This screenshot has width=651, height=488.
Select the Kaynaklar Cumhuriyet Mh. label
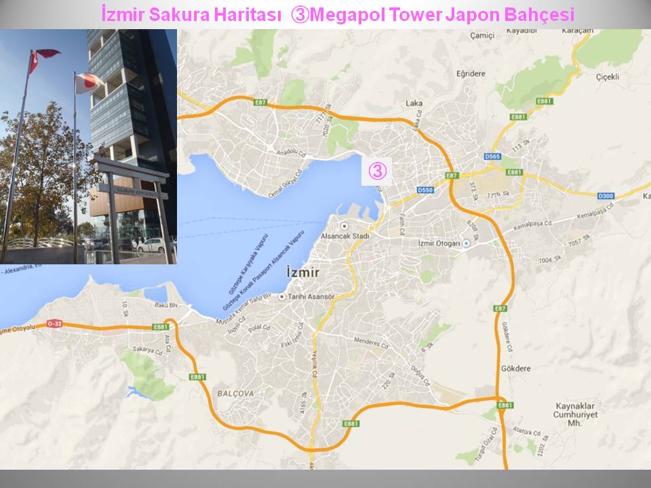pos(576,414)
